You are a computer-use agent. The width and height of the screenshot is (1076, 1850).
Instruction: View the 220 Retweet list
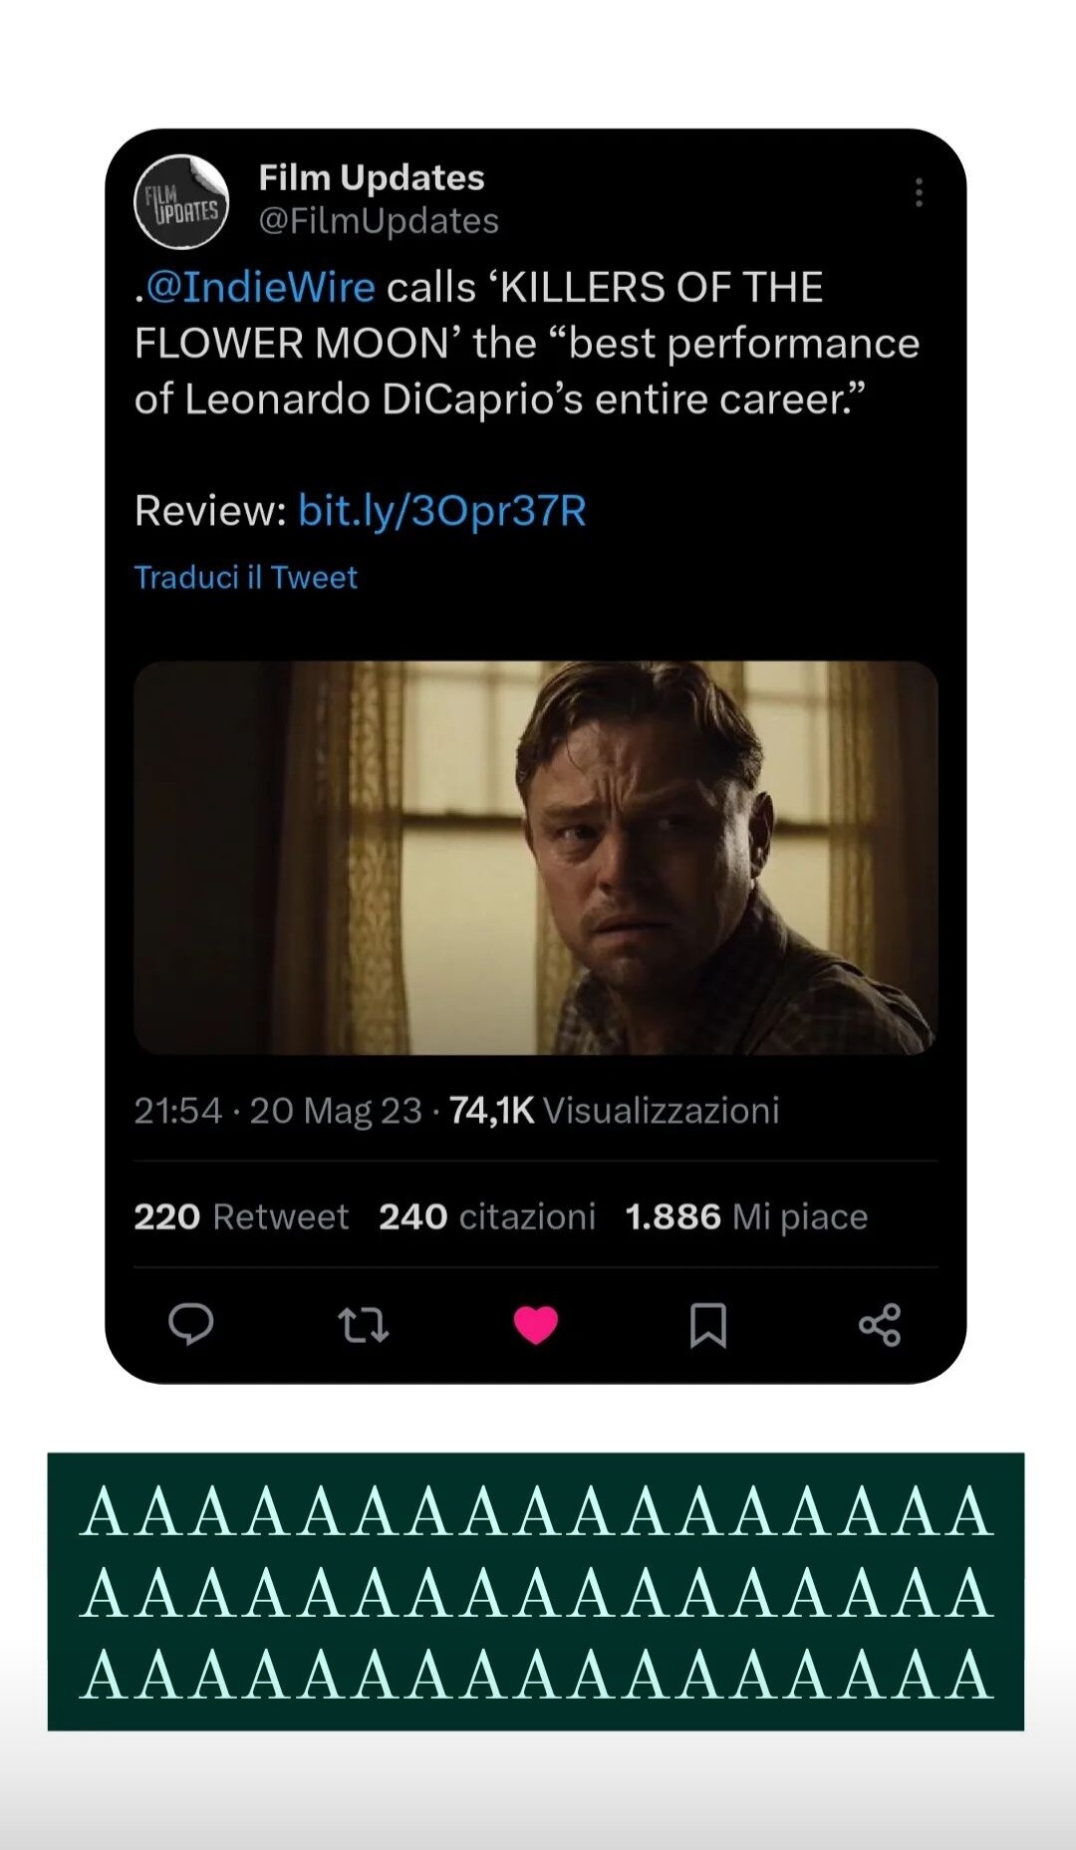click(241, 1216)
